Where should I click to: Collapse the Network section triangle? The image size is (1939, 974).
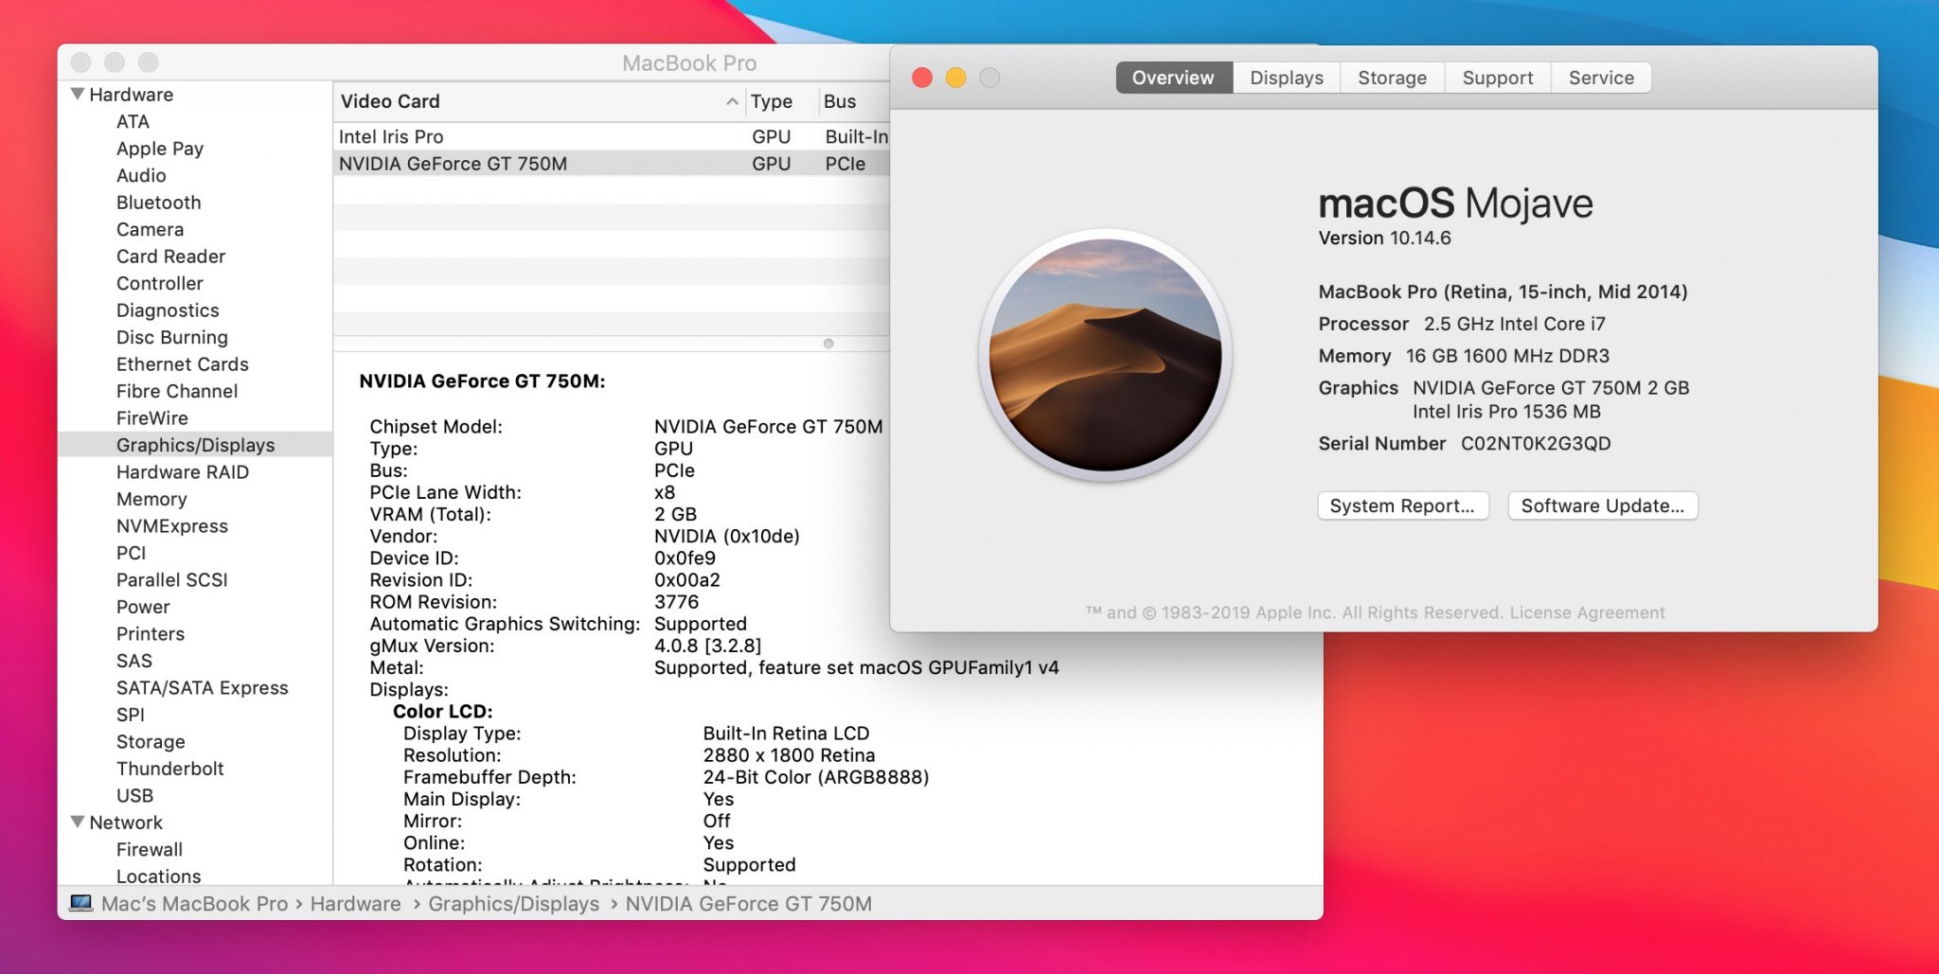78,822
